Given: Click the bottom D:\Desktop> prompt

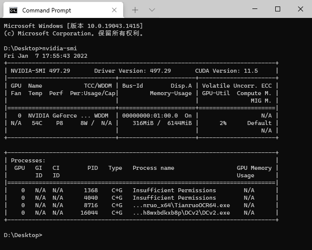Looking at the screenshot, I should click(x=23, y=235).
